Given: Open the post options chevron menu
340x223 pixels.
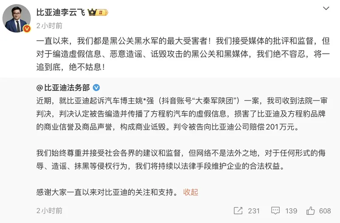Looking at the screenshot, I should [x=326, y=9].
